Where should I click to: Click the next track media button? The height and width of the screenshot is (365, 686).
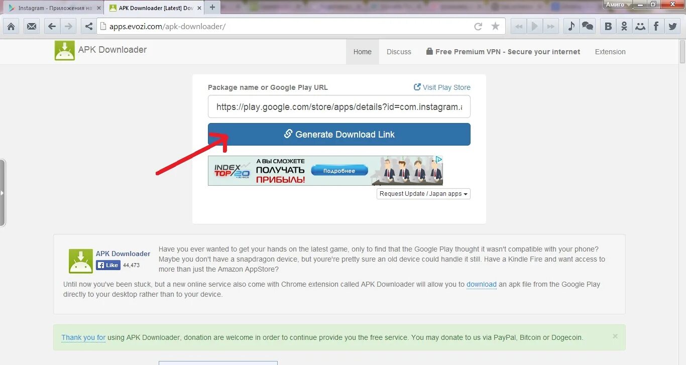pos(551,27)
